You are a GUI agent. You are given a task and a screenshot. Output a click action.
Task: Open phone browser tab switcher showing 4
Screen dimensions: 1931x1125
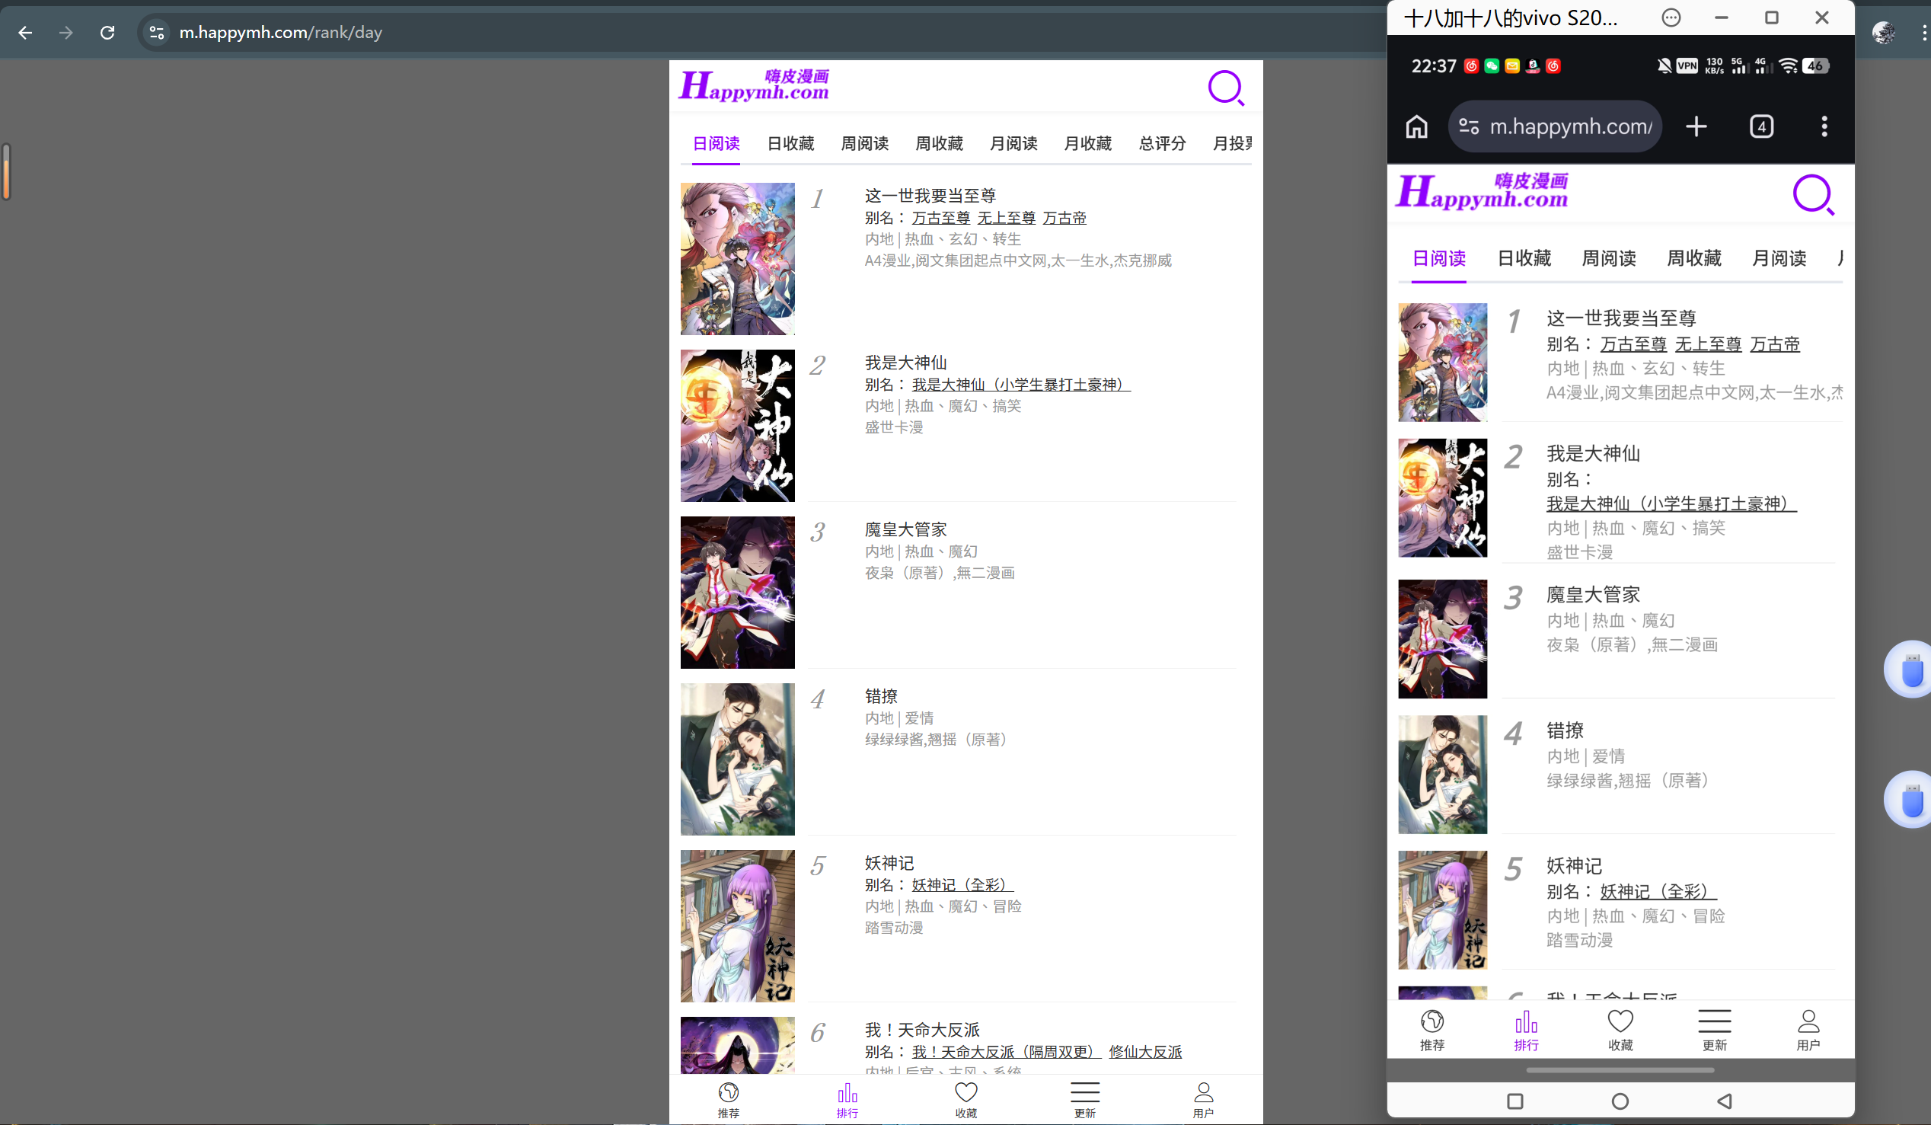coord(1762,126)
